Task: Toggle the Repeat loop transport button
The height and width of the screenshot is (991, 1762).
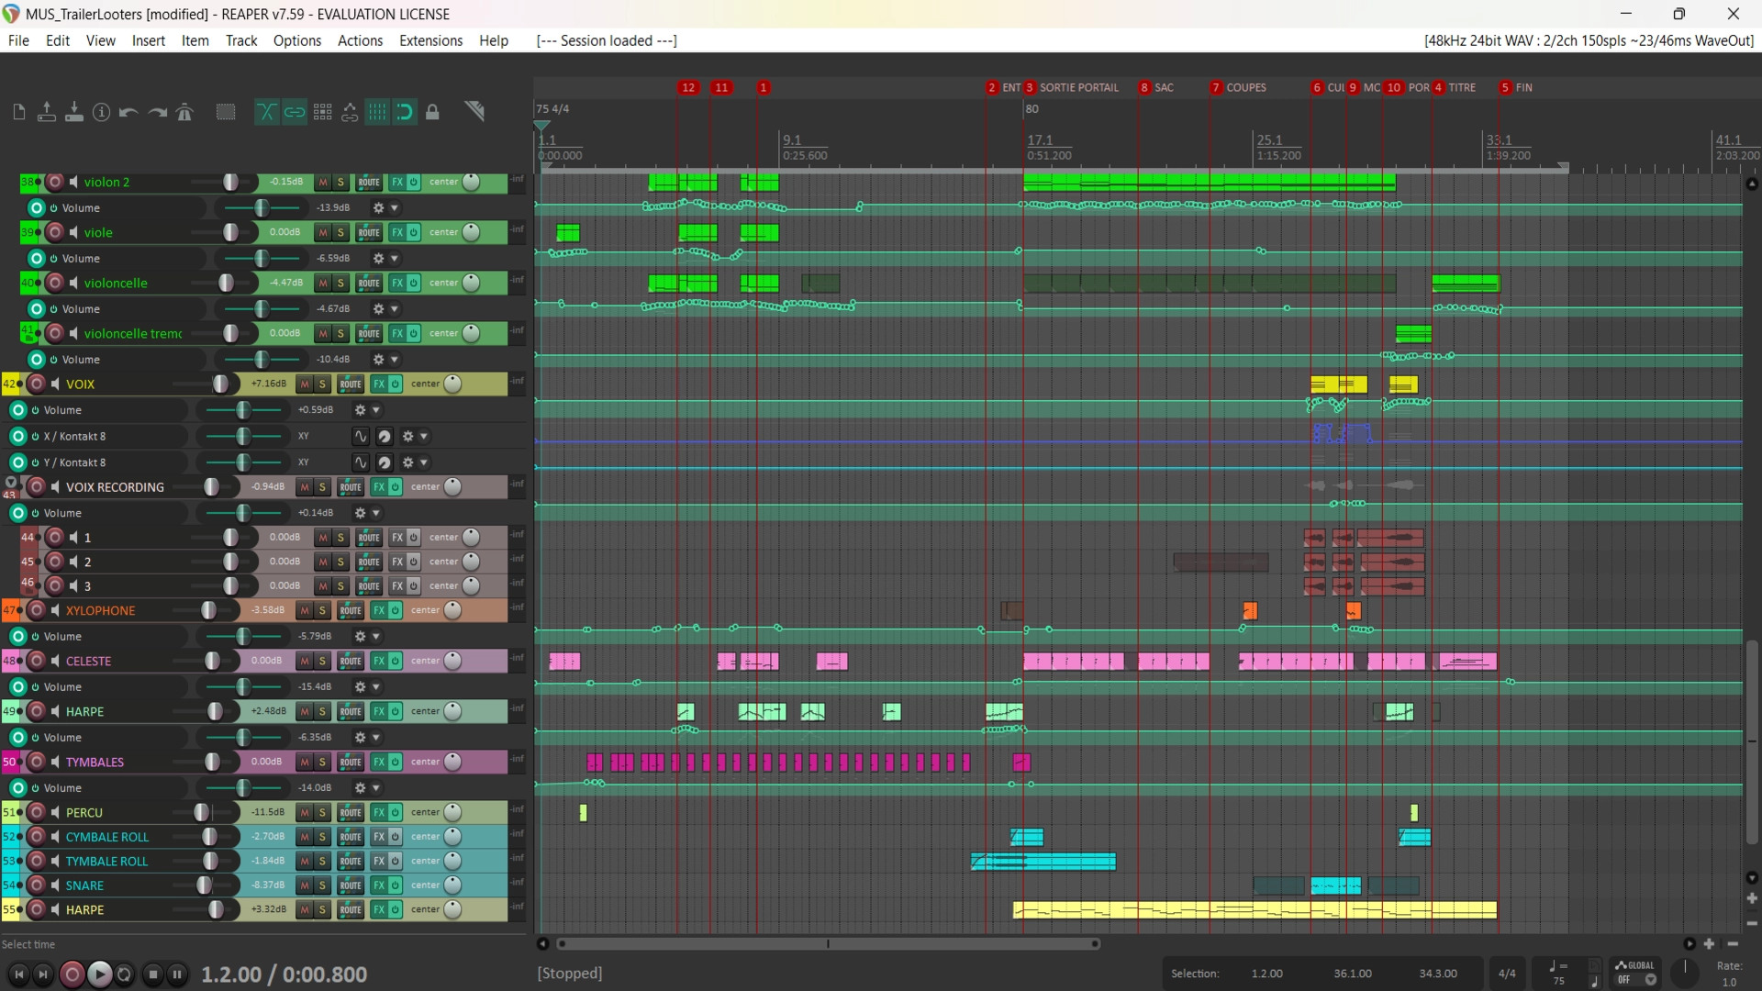Action: [124, 974]
